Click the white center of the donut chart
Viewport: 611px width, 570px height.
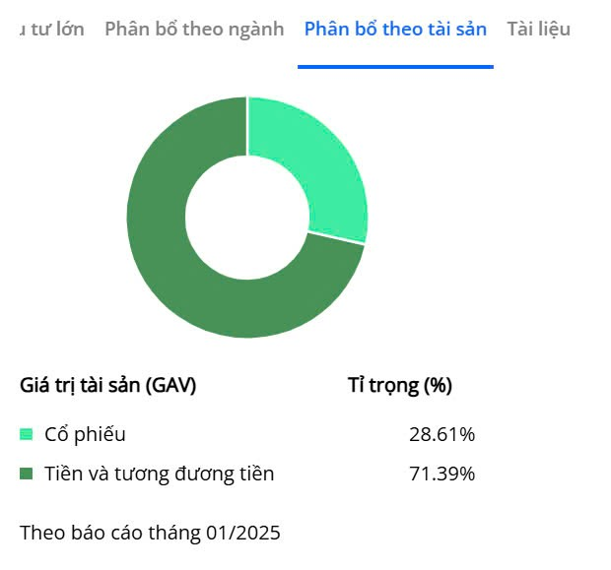coord(247,217)
